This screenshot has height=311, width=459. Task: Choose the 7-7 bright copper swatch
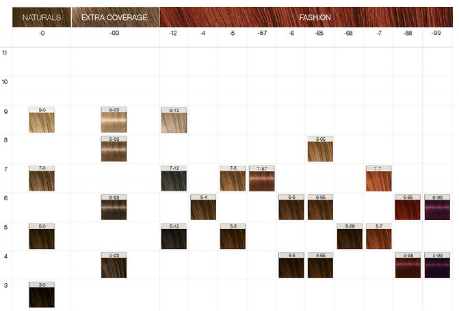(x=379, y=178)
